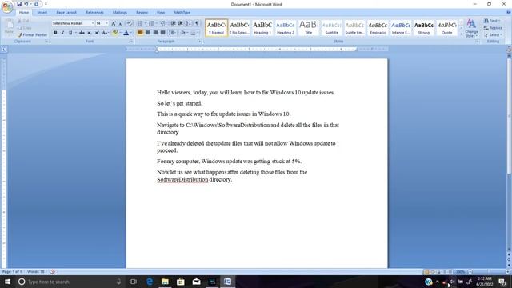Expand the Font dialog launcher
Viewport: 512px width, 288px height.
coord(131,42)
